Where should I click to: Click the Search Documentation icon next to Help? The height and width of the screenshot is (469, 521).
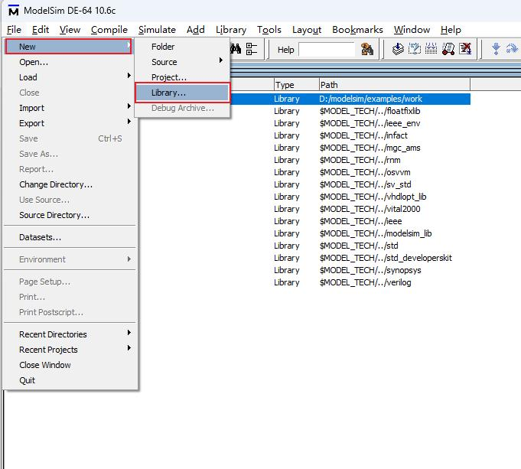pyautogui.click(x=367, y=49)
